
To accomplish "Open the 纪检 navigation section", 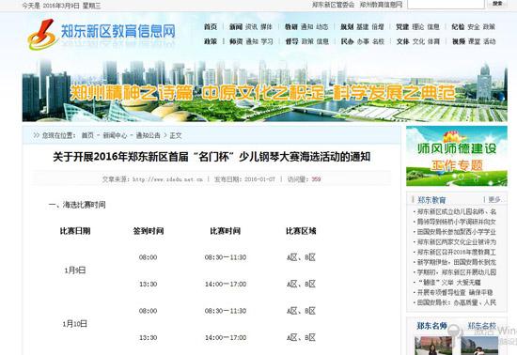I will (458, 27).
